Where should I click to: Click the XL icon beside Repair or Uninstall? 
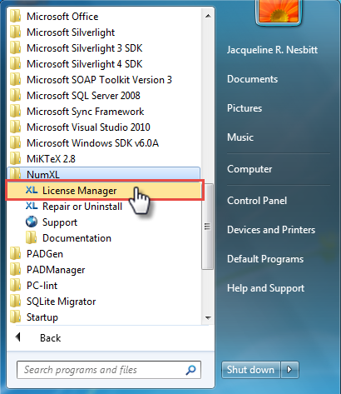click(x=32, y=206)
